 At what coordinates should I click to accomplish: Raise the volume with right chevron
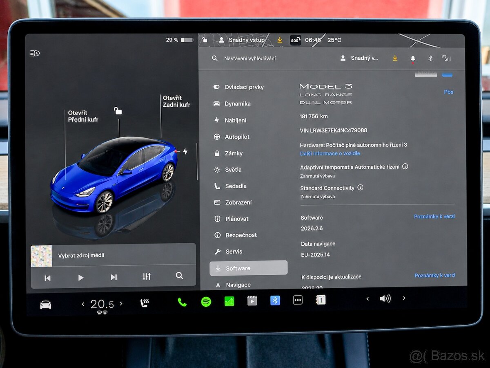[404, 298]
